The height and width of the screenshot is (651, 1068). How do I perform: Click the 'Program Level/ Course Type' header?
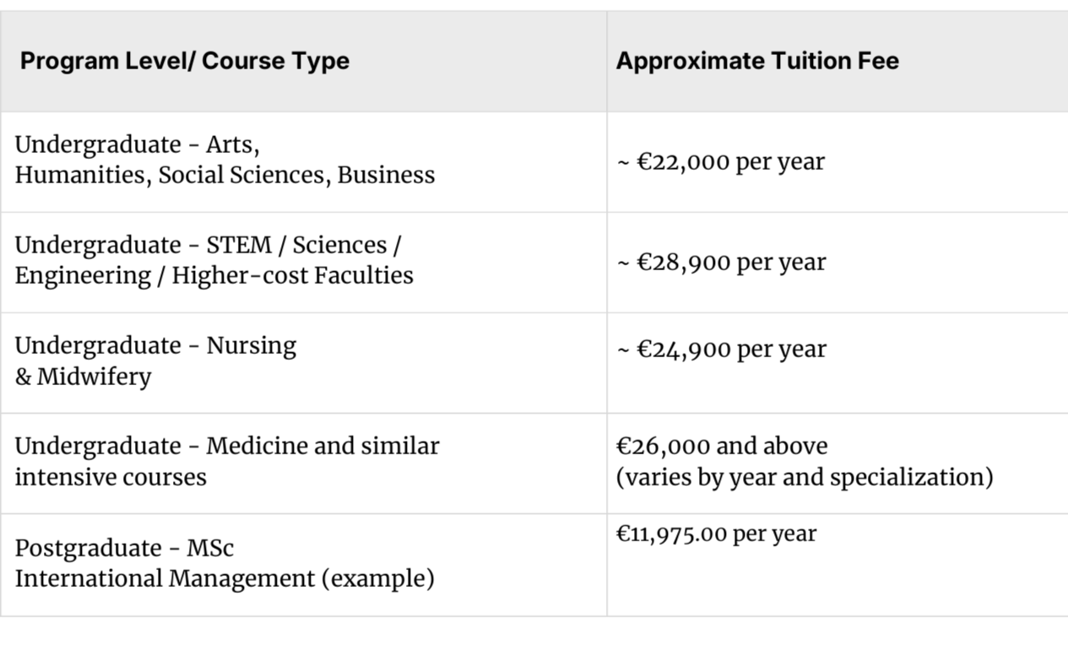click(x=184, y=61)
